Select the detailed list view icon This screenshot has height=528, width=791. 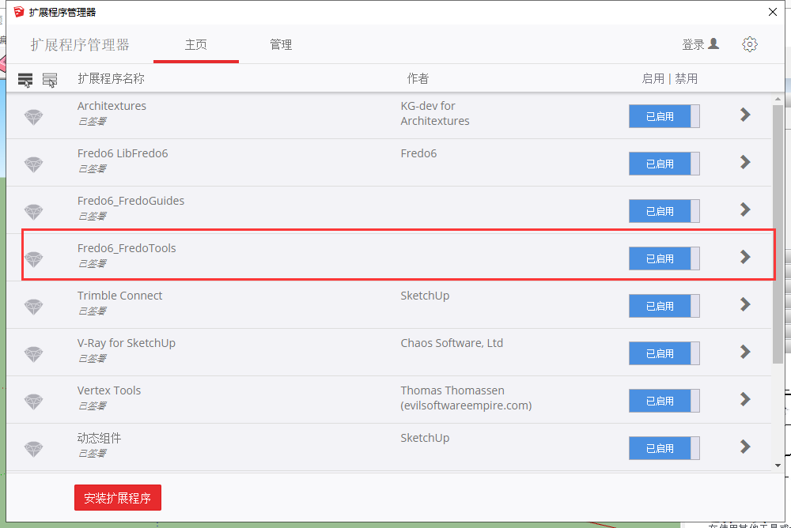click(x=50, y=78)
